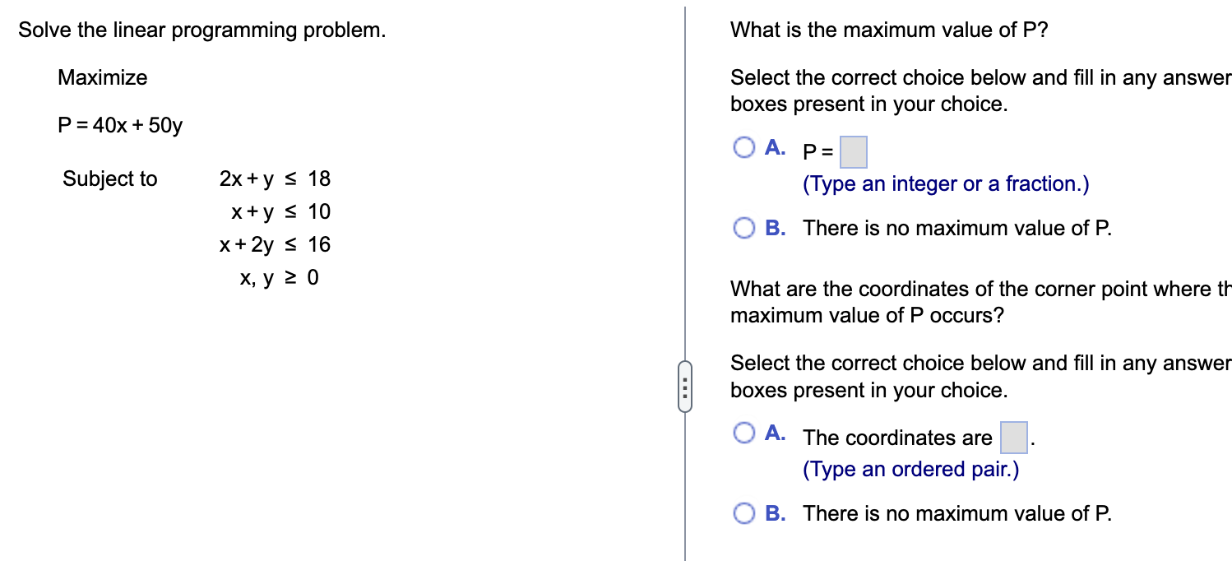1232x561 pixels.
Task: Click the constraint x + 2y ≤ 16
Action: click(x=275, y=244)
